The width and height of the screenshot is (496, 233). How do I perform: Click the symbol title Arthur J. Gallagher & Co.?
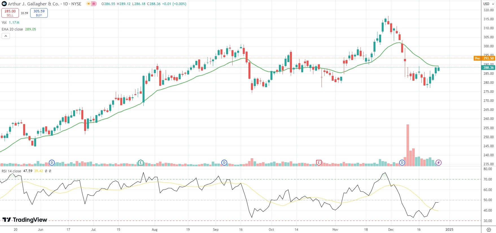point(33,4)
